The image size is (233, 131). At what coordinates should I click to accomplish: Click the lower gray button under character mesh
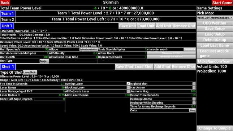[171, 57]
